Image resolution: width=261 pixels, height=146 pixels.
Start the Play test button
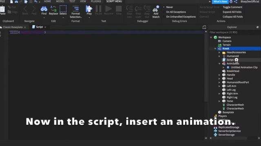[x=89, y=9]
